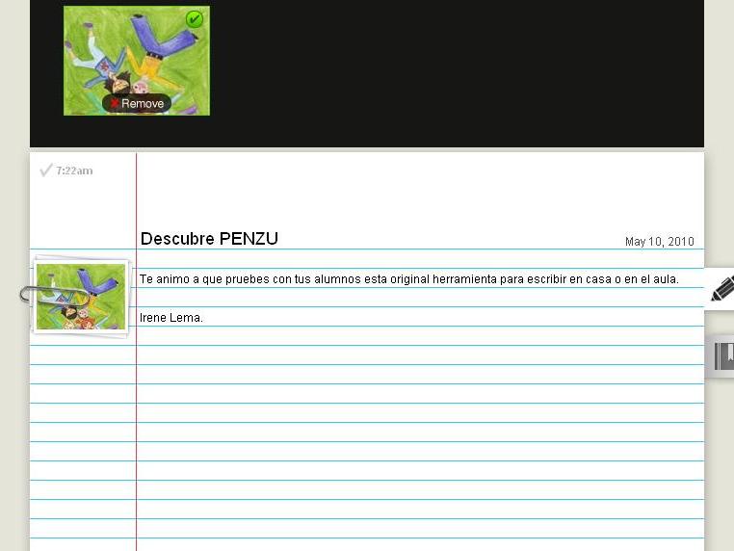Click the 7:22am timestamp
The image size is (734, 551).
[x=74, y=171]
